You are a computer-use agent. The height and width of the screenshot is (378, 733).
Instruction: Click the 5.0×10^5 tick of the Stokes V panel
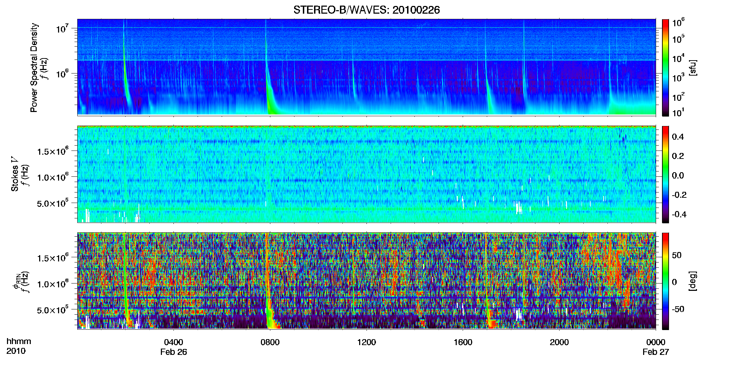click(x=53, y=203)
